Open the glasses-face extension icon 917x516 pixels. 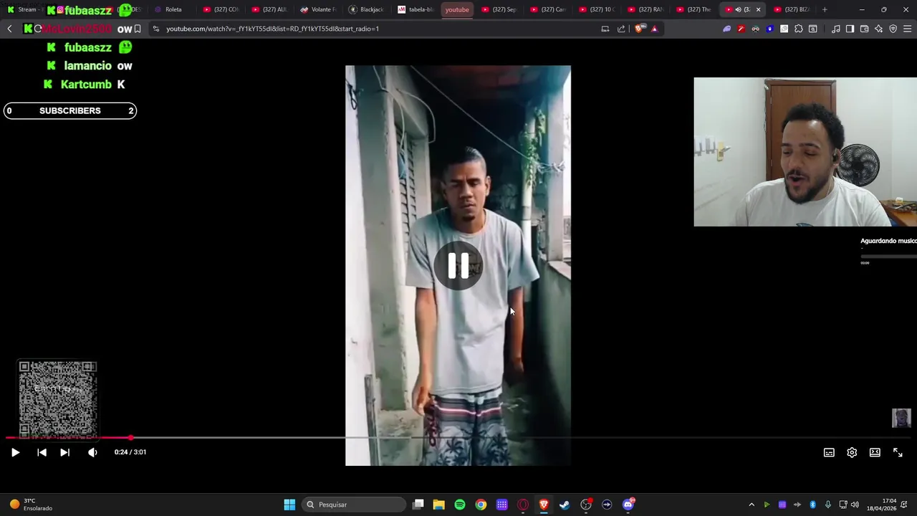(755, 29)
